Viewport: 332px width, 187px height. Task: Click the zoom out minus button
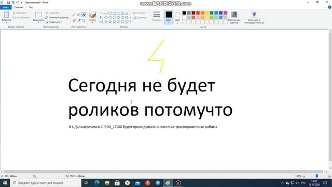pyautogui.click(x=305, y=176)
